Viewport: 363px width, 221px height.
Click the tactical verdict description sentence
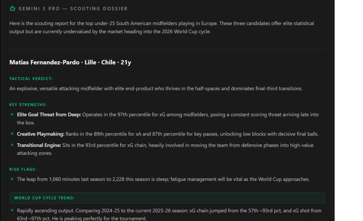pyautogui.click(x=156, y=89)
